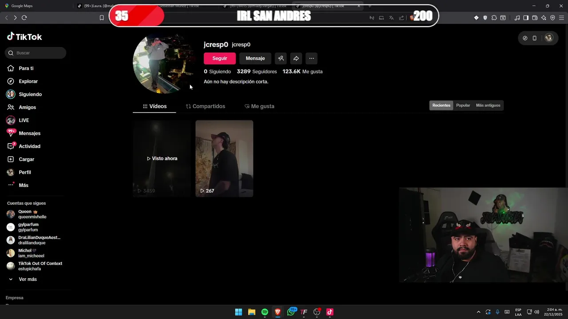This screenshot has width=568, height=319.
Task: Sort videos by Recientes
Action: coord(441,105)
